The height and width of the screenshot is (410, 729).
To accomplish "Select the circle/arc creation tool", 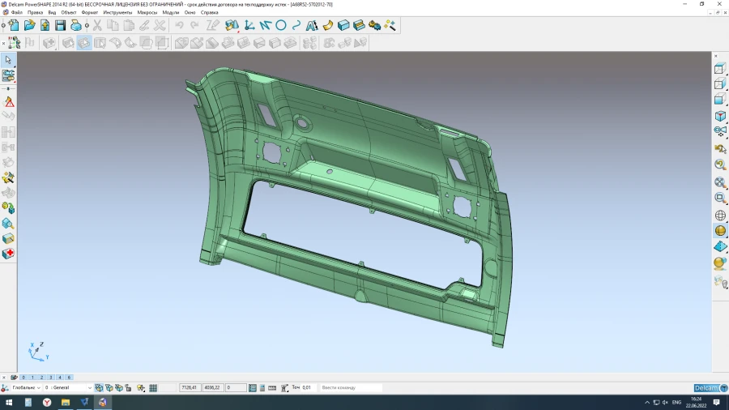I will pos(281,26).
